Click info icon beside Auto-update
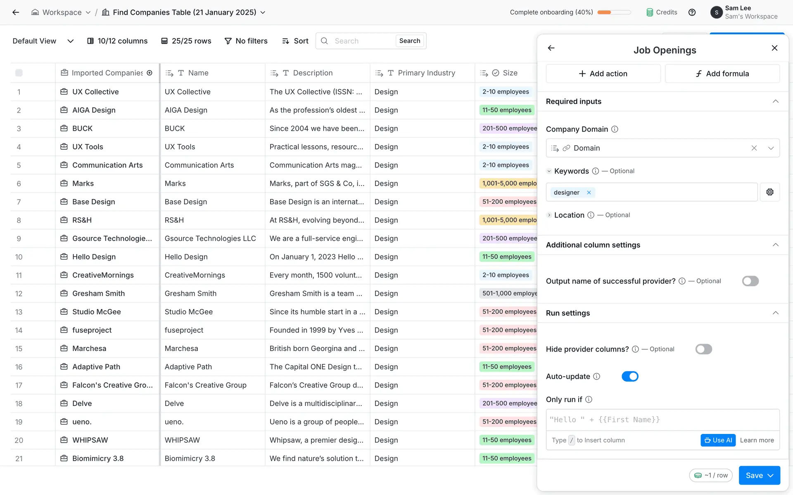The image size is (793, 495). tap(596, 377)
